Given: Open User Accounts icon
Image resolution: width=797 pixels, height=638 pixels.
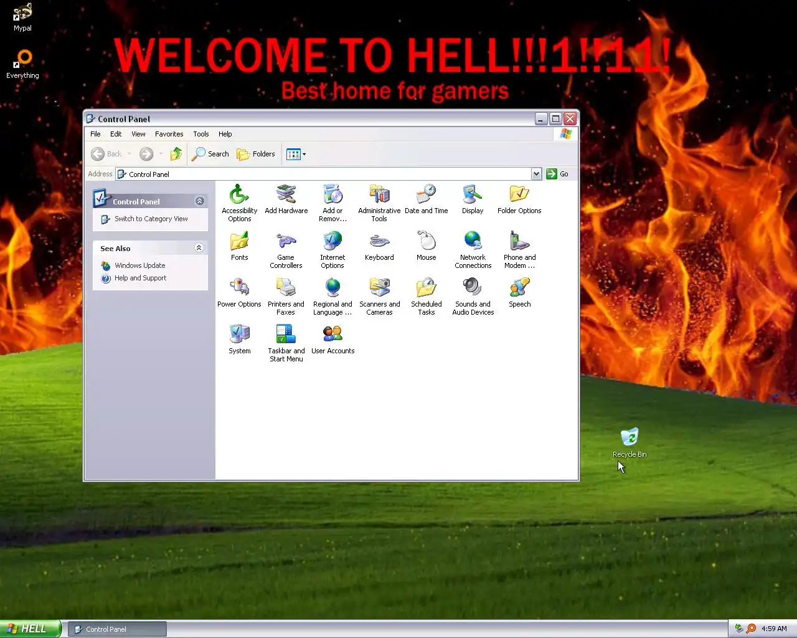Looking at the screenshot, I should 332,339.
